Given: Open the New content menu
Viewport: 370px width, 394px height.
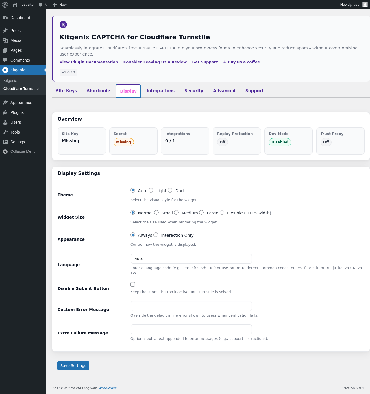Looking at the screenshot, I should pos(60,5).
